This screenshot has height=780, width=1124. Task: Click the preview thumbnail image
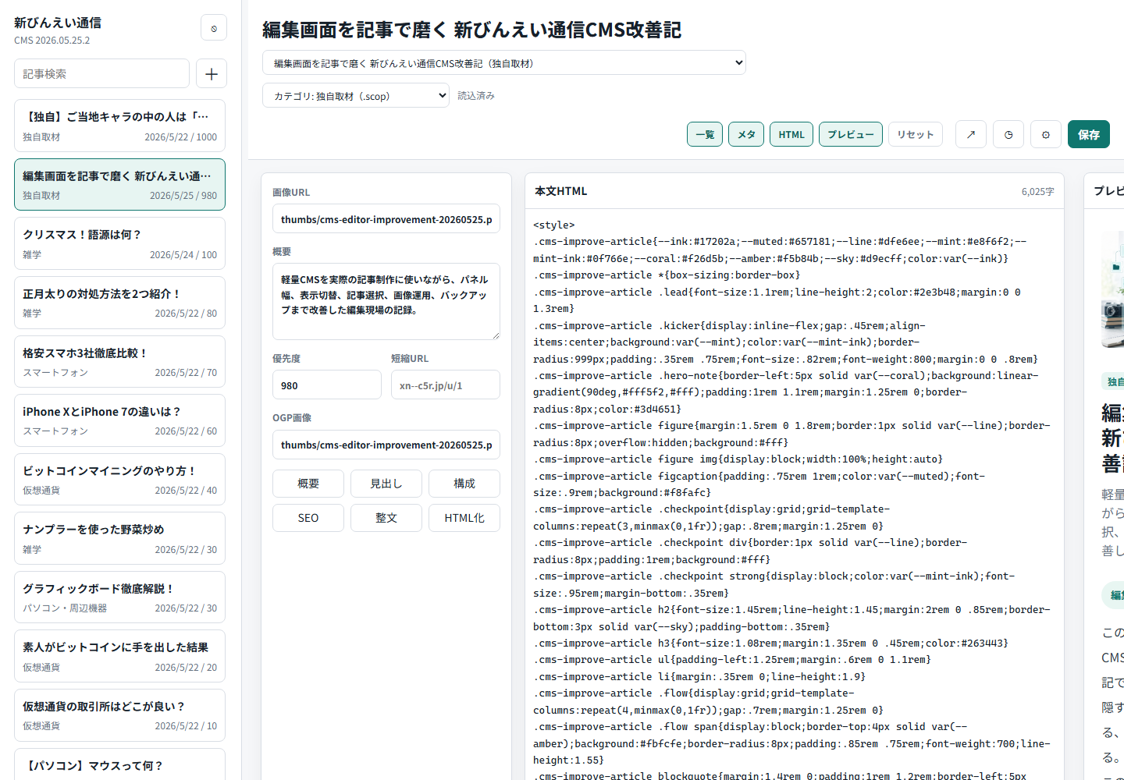point(1112,290)
